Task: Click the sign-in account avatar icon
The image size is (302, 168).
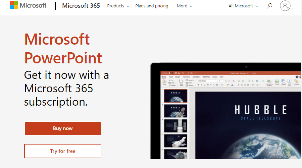Action: (285, 6)
